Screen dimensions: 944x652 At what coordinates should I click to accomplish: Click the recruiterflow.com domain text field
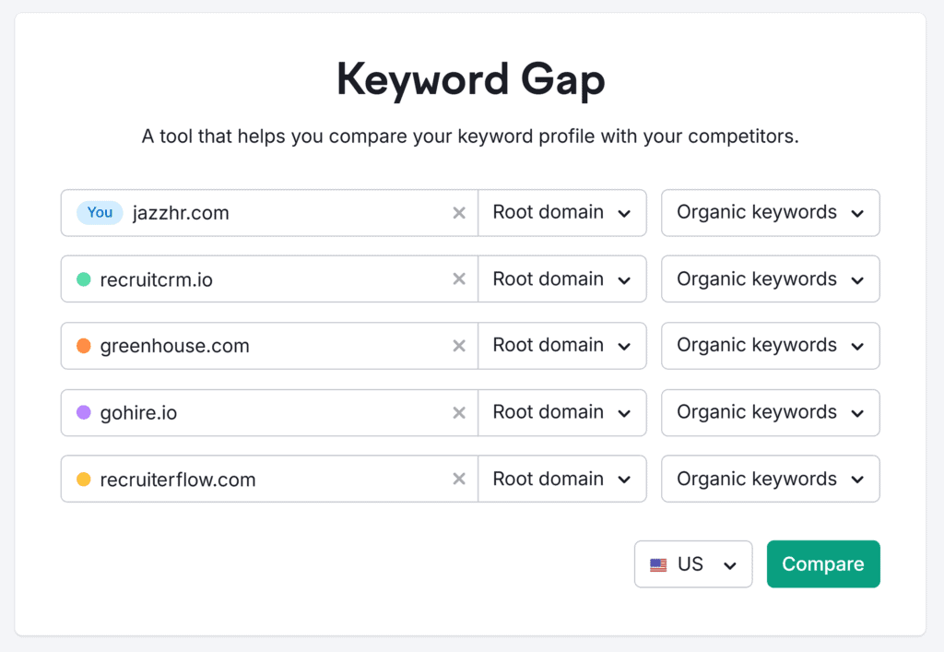tap(304, 480)
